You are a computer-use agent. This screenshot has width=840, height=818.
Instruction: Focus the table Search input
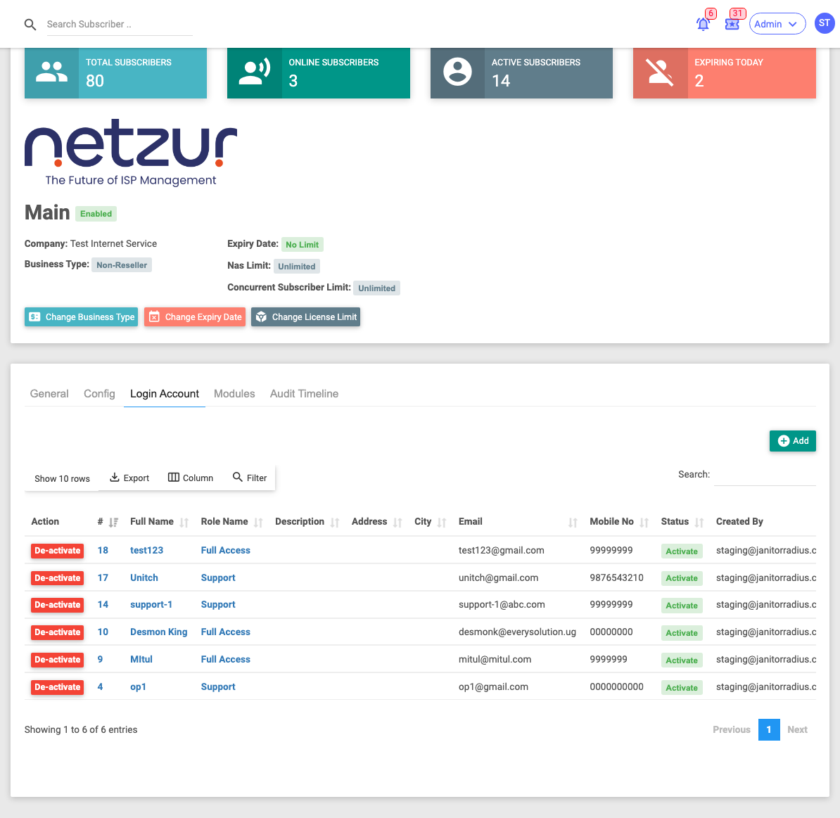[x=765, y=475]
